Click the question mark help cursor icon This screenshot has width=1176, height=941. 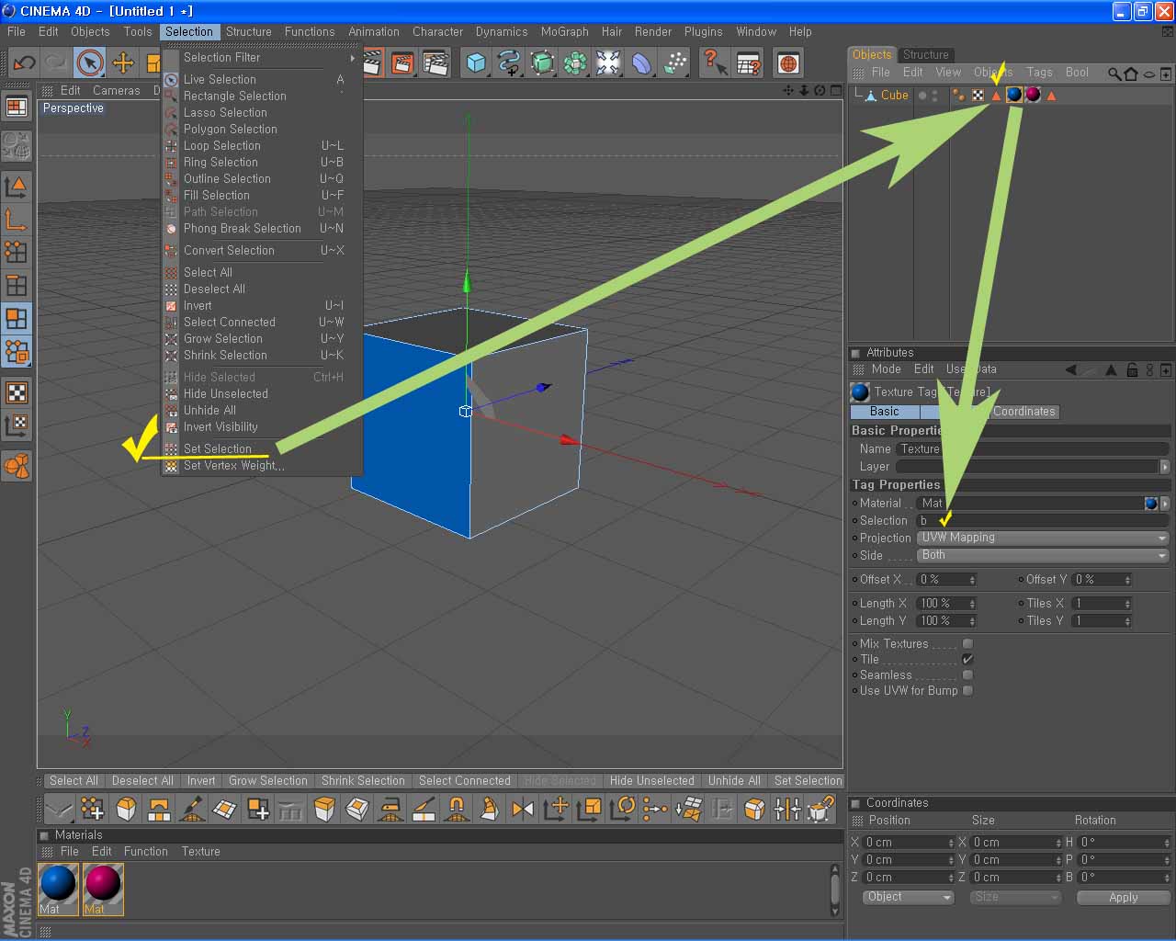[x=714, y=62]
